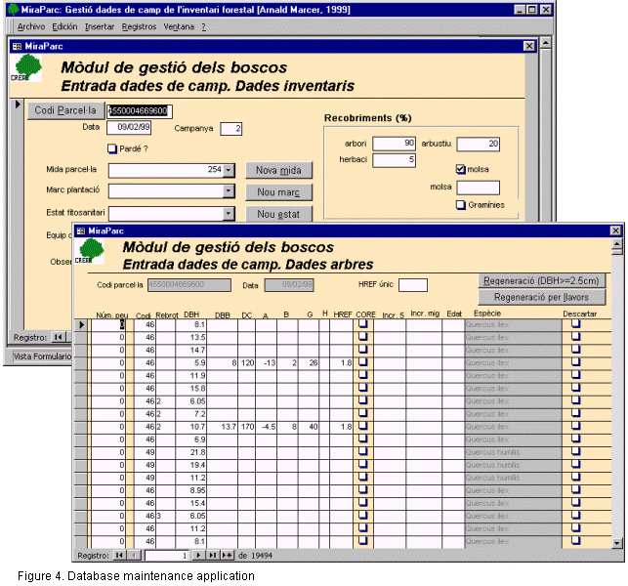Open the Registros menu
Viewport: 628px width, 586px height.
(139, 26)
